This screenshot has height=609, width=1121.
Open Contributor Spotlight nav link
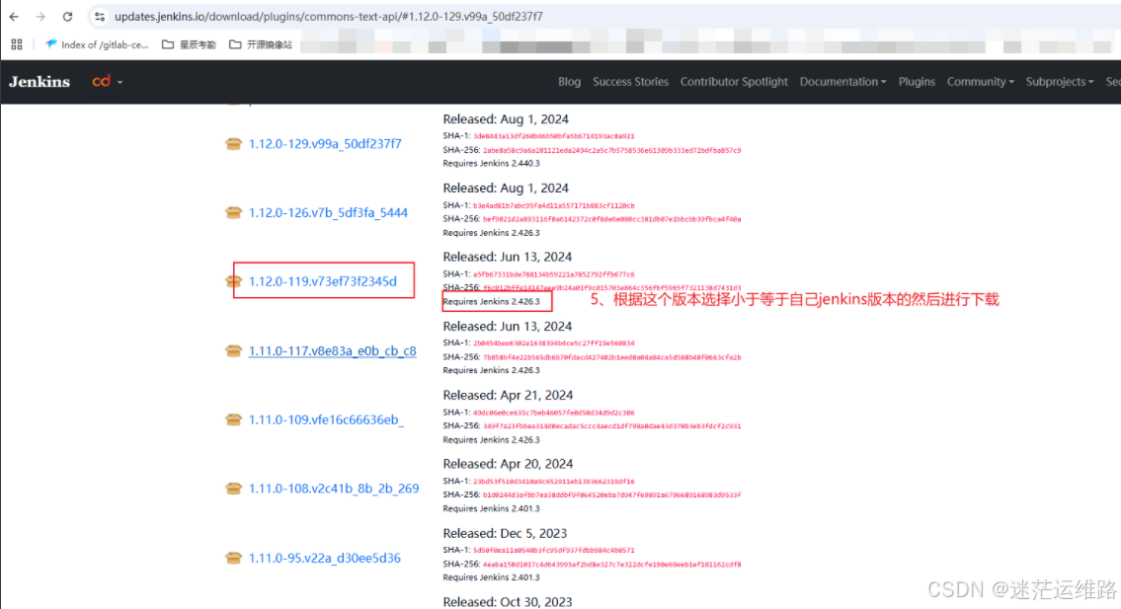(734, 82)
